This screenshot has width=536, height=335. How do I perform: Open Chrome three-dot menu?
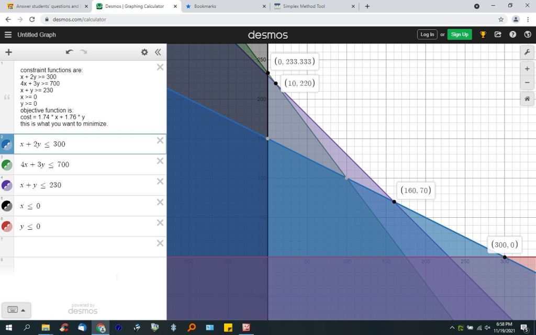528,19
